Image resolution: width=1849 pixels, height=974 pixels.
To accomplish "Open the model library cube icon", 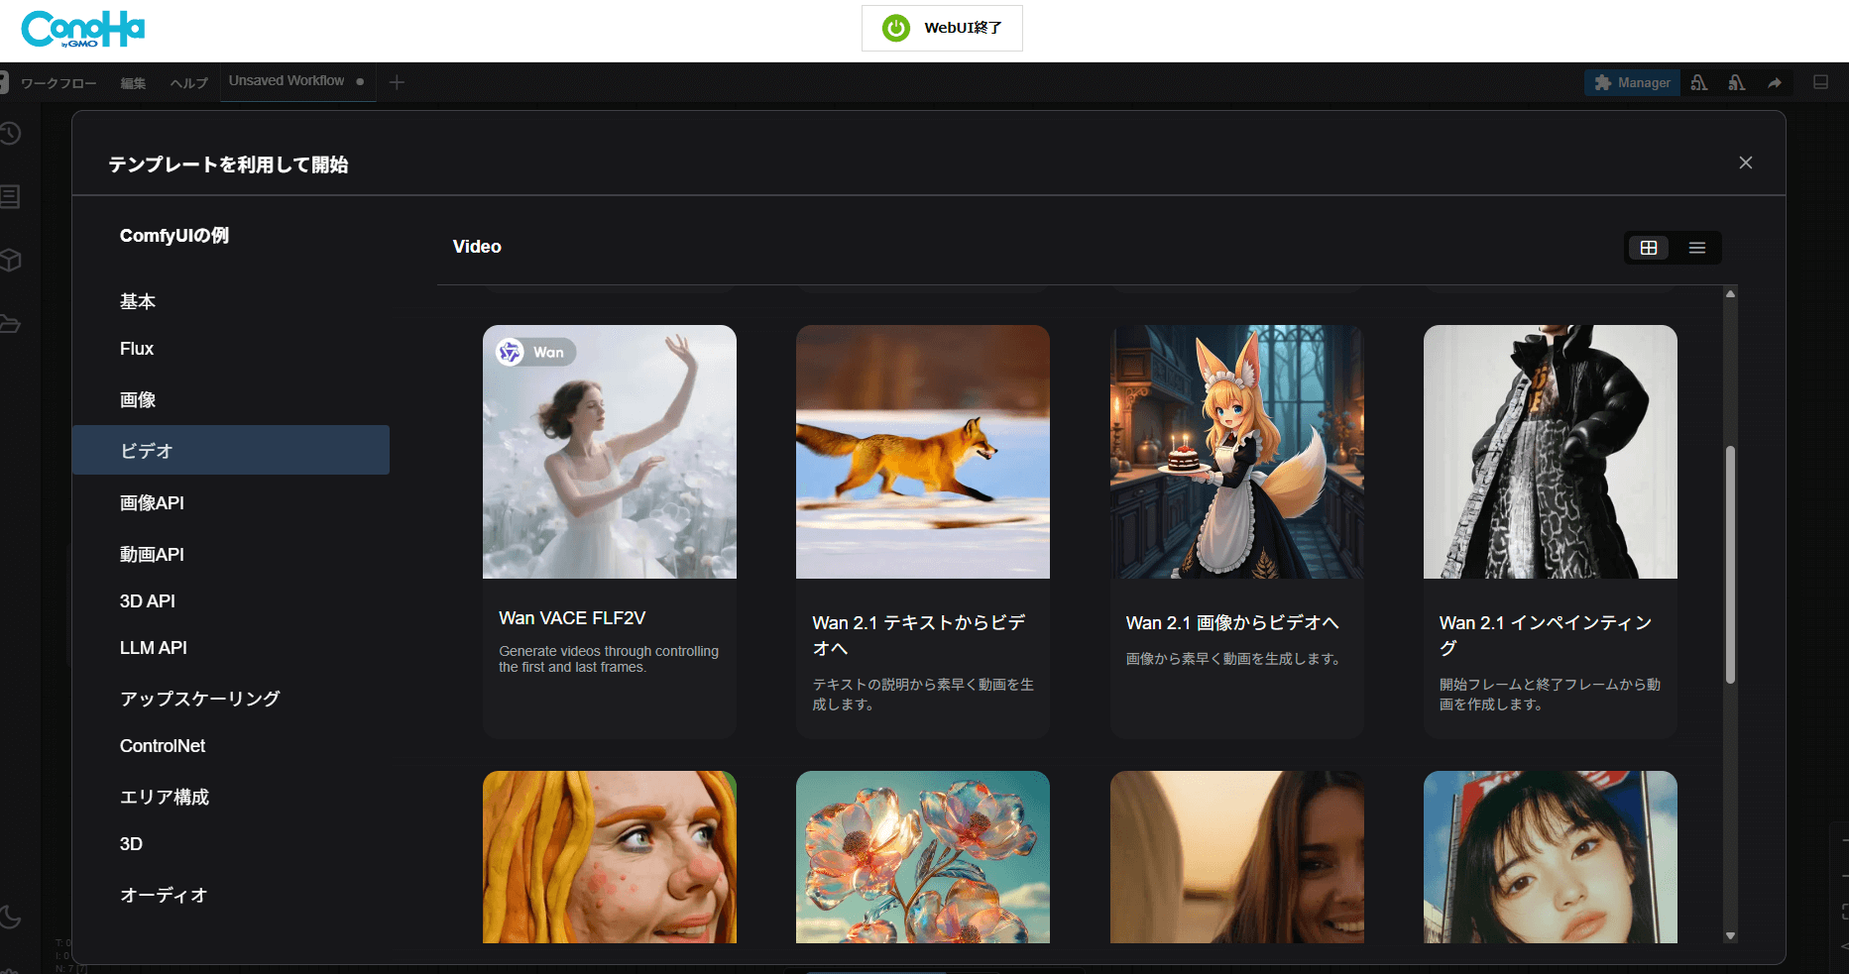I will coord(10,261).
